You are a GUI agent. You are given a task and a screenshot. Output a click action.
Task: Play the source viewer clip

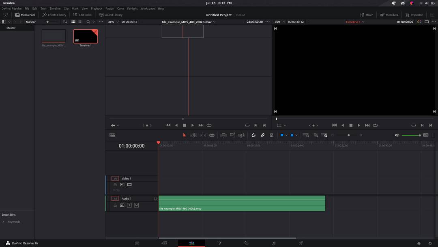coord(193,125)
